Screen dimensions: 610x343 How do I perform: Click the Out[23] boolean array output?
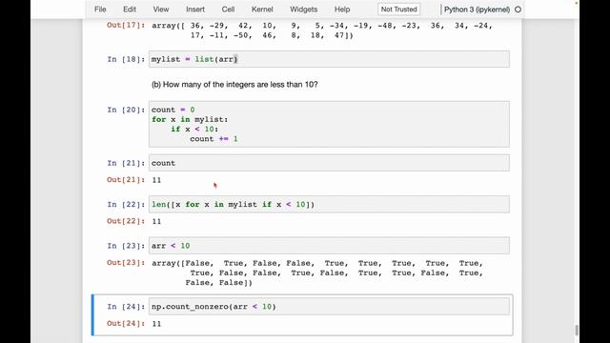[317, 273]
